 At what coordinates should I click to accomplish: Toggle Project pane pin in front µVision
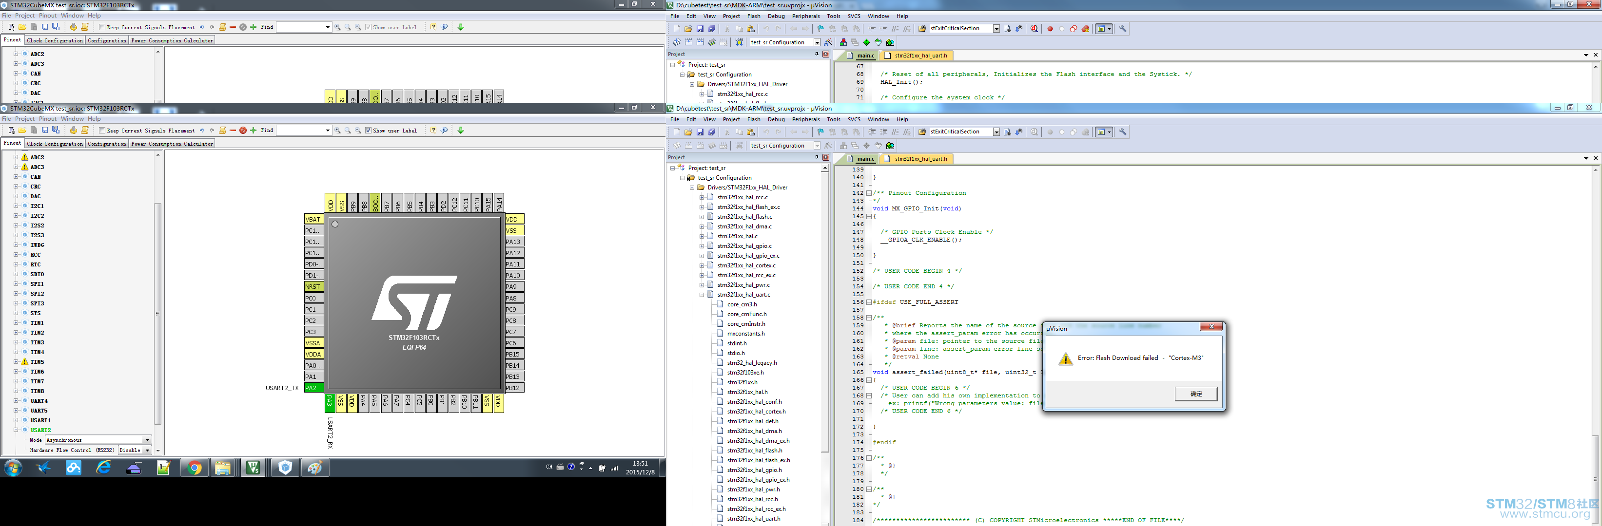(x=817, y=157)
